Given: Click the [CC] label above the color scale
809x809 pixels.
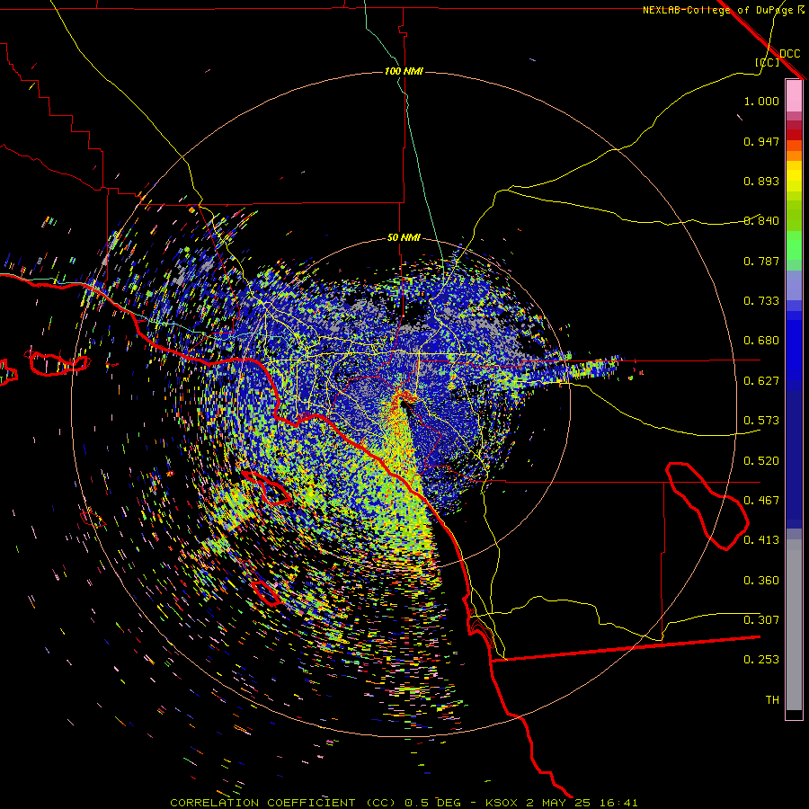Looking at the screenshot, I should pos(768,62).
